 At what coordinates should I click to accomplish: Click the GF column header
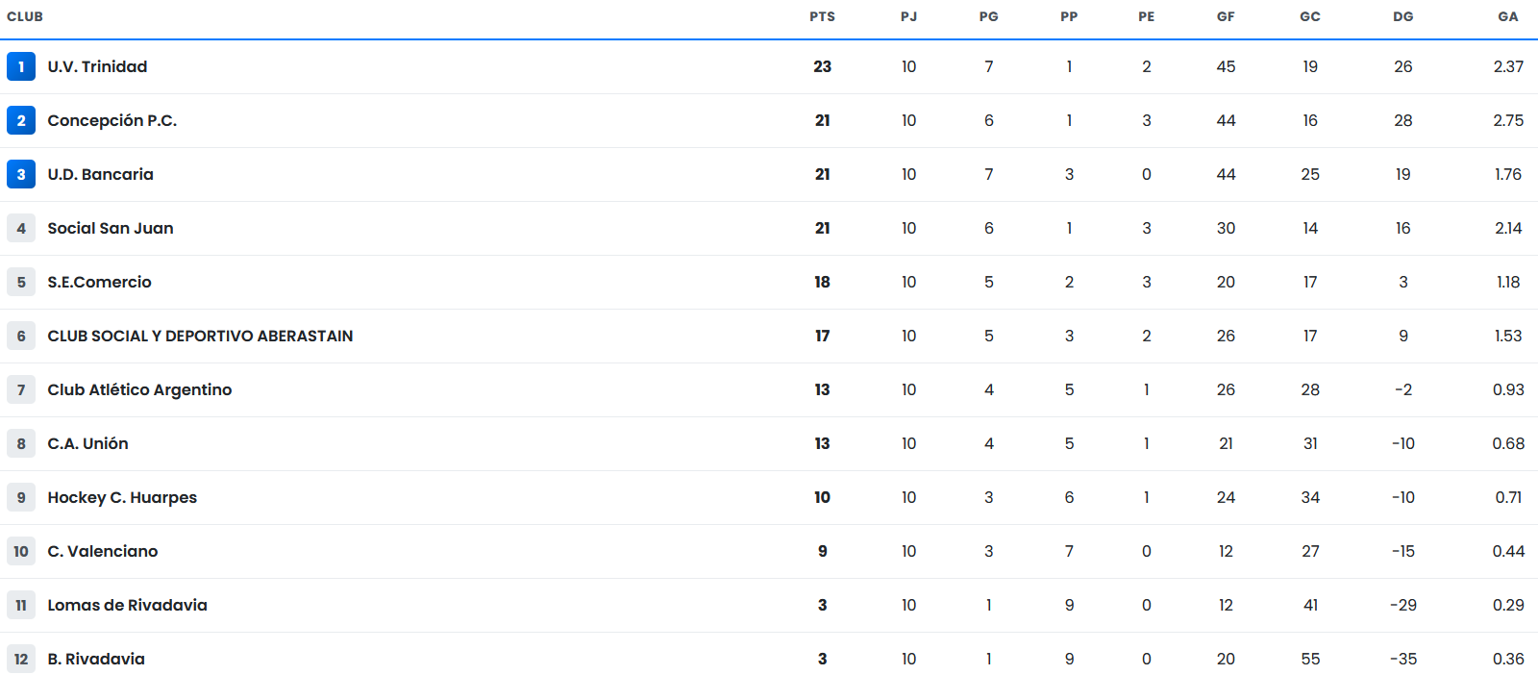click(1226, 16)
